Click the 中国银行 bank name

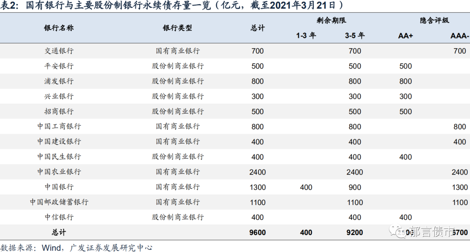tap(59, 187)
